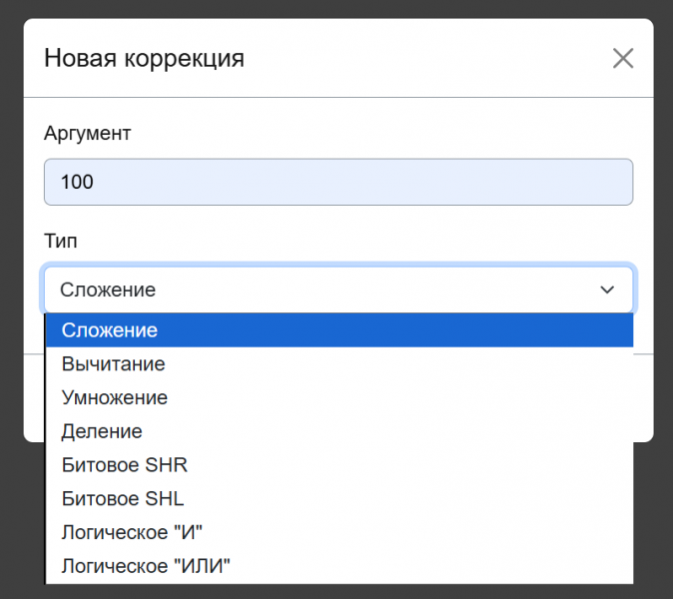Click the empty modal footer right of list
This screenshot has height=599, width=673.
tap(644, 399)
